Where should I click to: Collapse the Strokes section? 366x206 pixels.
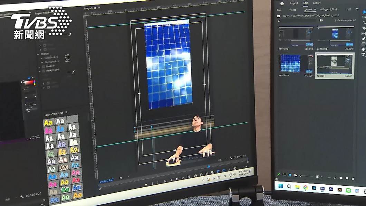tap(38, 54)
